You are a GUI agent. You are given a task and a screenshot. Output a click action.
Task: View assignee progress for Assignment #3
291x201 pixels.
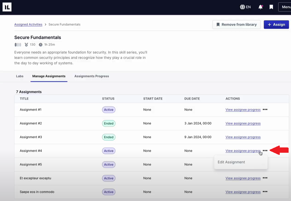243,137
